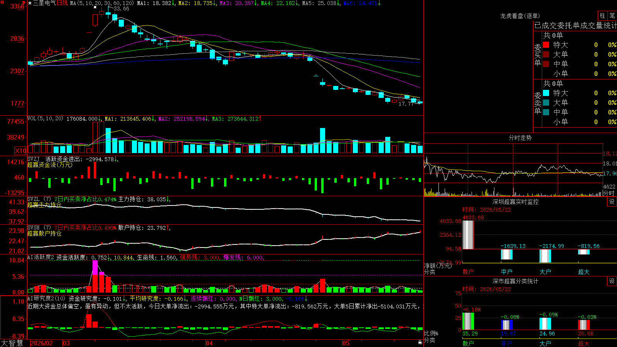
Task: Click the green 散户 bar showing +0.18%
Action: (468, 321)
